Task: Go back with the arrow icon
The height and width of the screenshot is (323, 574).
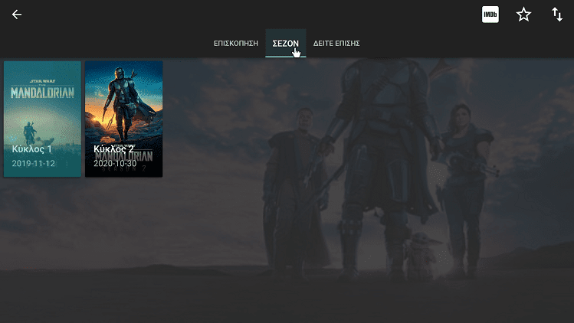Action: [17, 15]
